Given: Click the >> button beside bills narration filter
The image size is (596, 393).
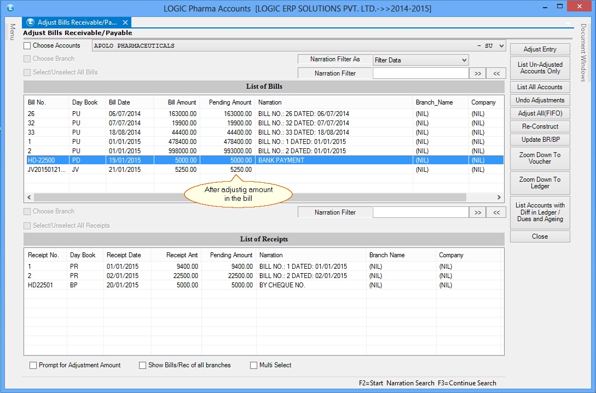Looking at the screenshot, I should pyautogui.click(x=478, y=73).
